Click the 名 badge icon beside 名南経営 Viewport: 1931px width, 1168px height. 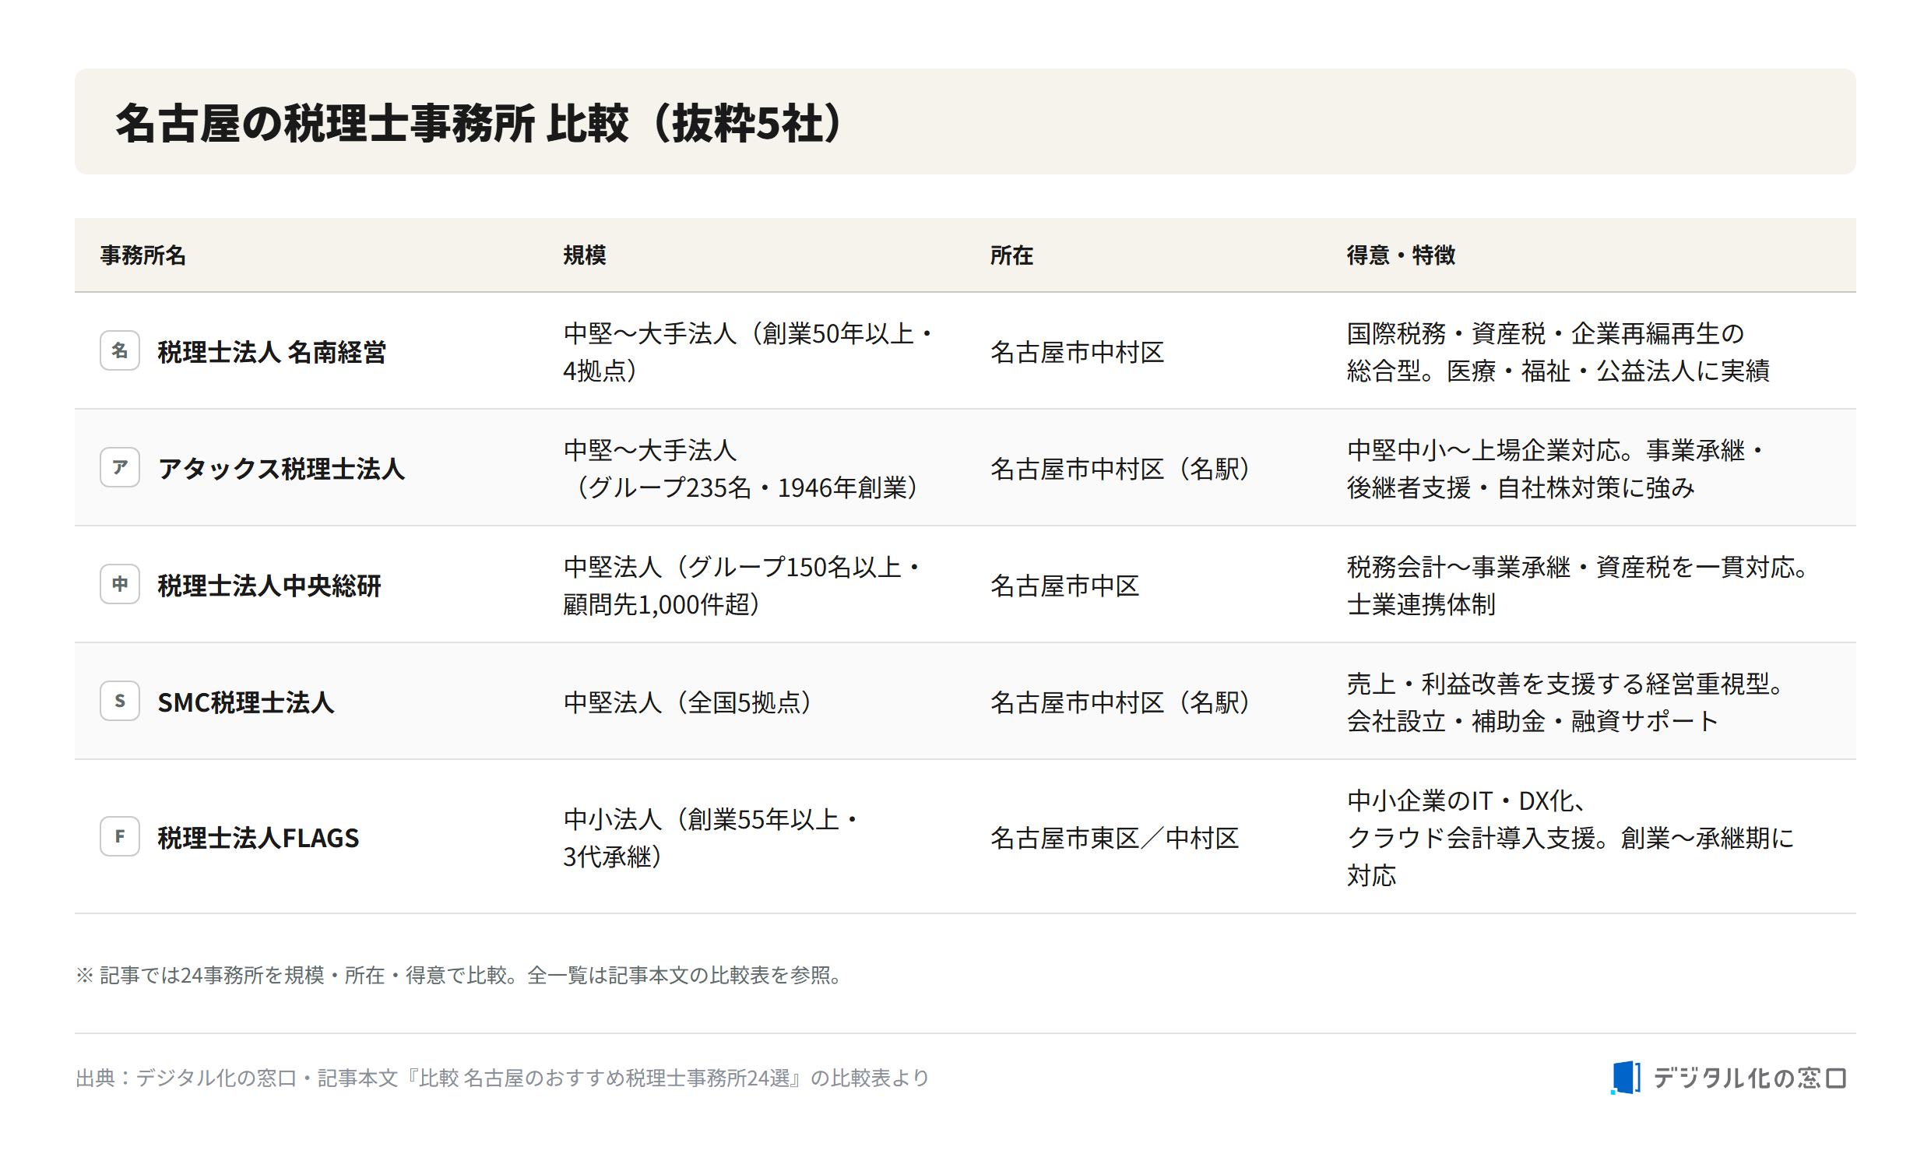pos(120,351)
